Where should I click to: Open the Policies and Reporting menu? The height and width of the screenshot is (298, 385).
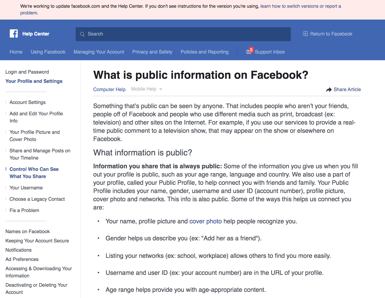205,52
